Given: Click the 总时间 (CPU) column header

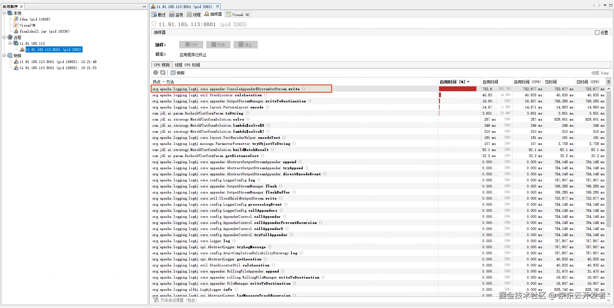Looking at the screenshot, I should [x=590, y=82].
